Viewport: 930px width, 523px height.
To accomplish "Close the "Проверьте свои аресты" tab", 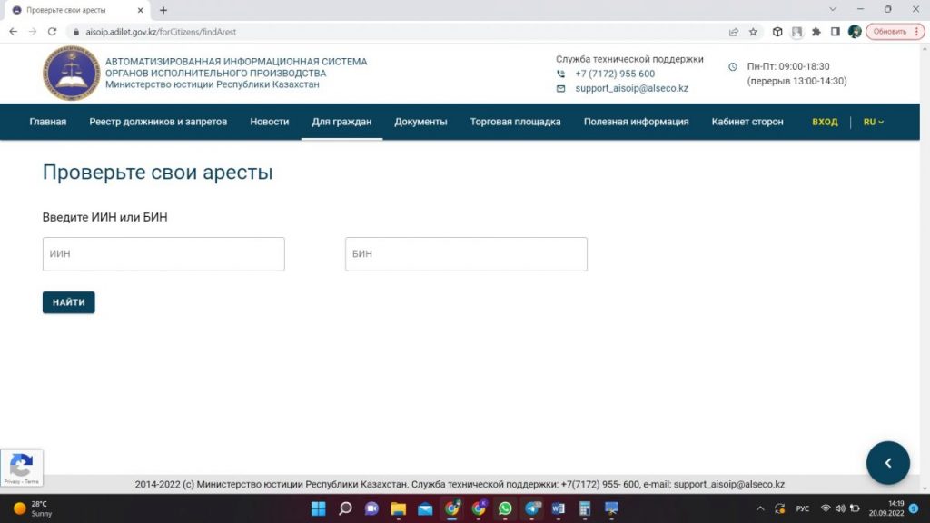I will pos(141,10).
